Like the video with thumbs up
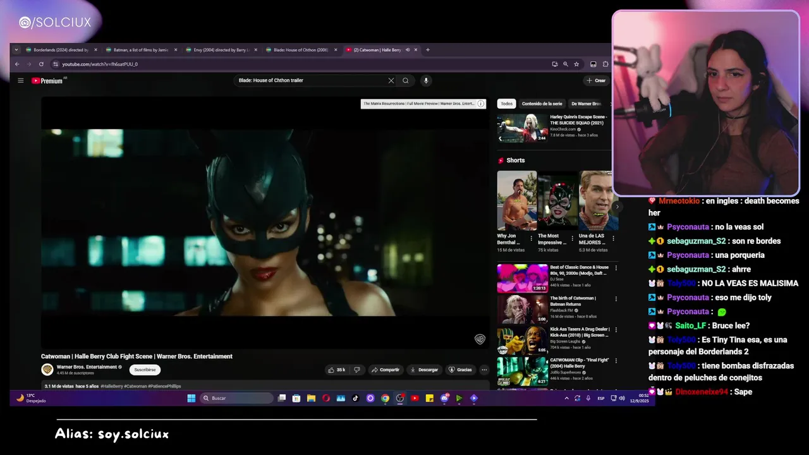The height and width of the screenshot is (455, 809). (336, 370)
